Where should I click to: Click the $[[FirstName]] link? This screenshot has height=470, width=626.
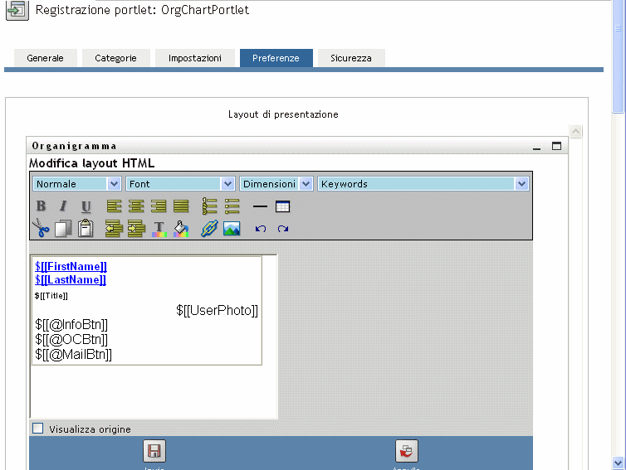pos(71,266)
